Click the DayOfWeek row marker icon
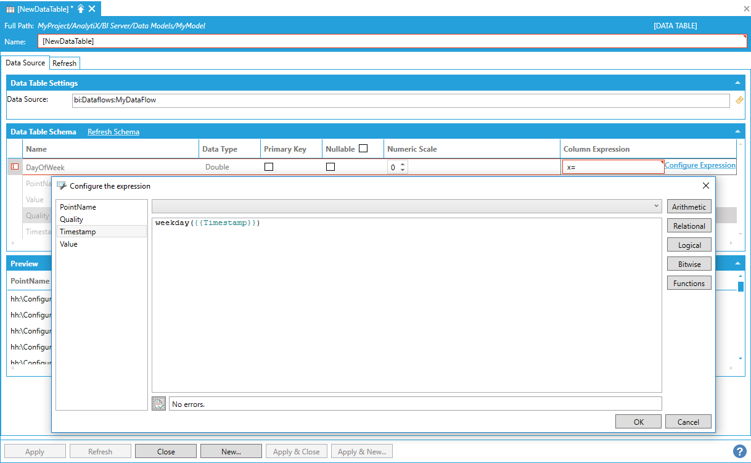 coord(15,167)
